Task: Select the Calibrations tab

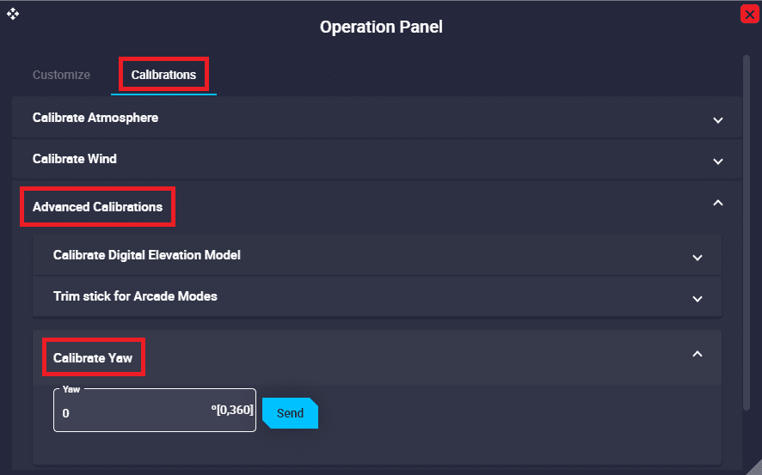Action: (163, 75)
